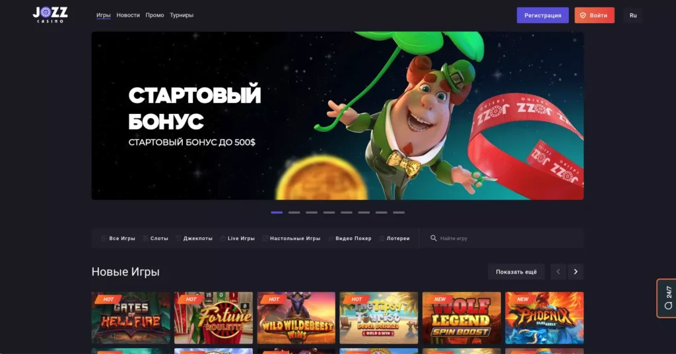Open the Fortune Roulette game

click(x=213, y=318)
